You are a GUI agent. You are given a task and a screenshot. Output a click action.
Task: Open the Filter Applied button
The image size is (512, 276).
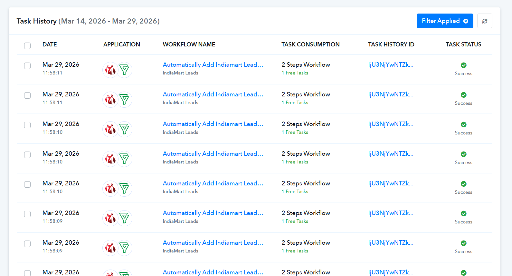tap(445, 21)
